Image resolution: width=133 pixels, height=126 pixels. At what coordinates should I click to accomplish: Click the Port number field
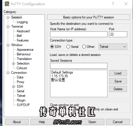point(118,34)
